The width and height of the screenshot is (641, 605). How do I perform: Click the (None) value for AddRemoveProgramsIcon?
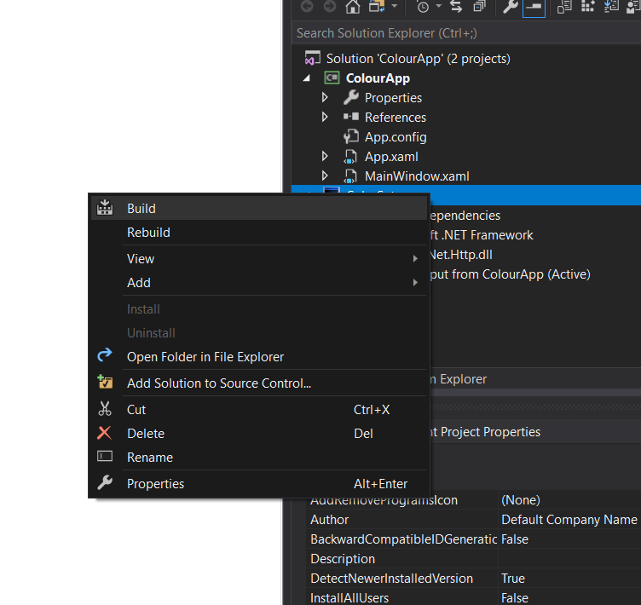click(x=569, y=501)
